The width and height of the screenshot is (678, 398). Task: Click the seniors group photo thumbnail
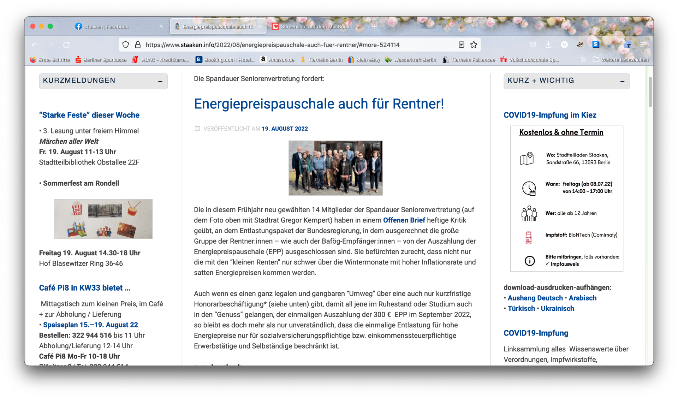[335, 168]
